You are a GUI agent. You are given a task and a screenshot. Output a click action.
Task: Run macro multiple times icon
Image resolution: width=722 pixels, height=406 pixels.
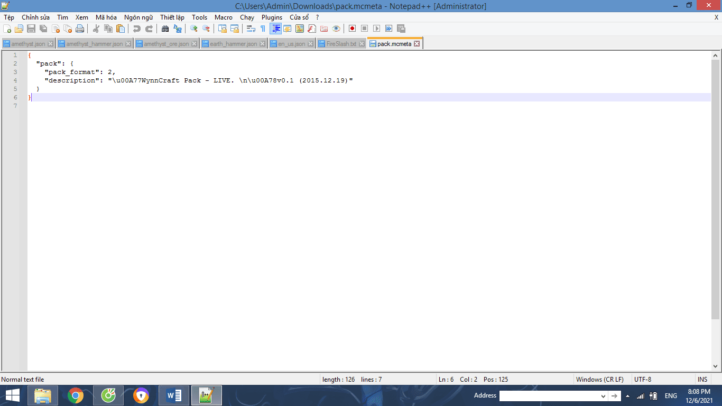pyautogui.click(x=389, y=29)
